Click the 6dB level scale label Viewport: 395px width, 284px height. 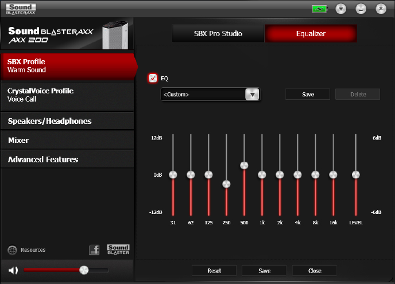377,138
